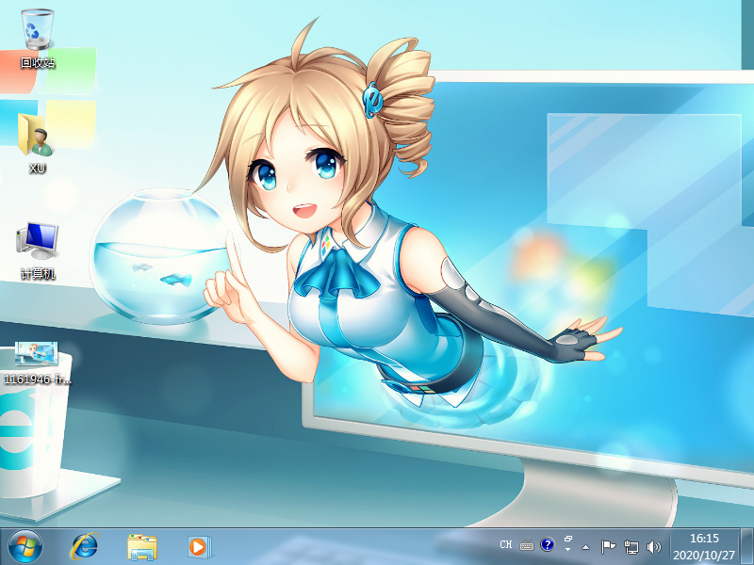
Task: Launch Internet Explorer from the taskbar
Action: coord(85,545)
